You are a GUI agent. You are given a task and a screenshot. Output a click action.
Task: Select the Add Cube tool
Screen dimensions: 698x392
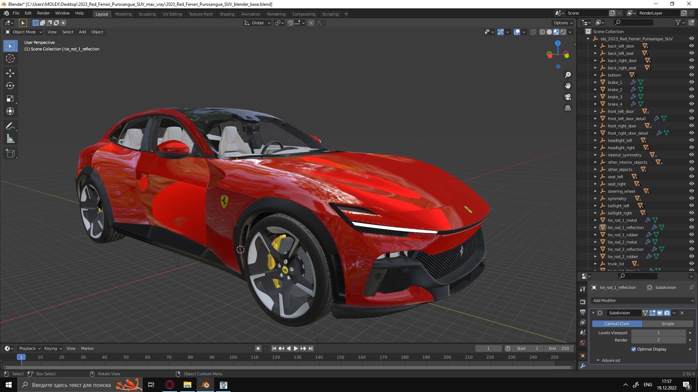[10, 154]
